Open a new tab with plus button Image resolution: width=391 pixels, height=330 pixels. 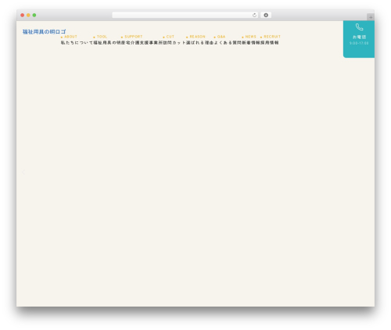371,17
